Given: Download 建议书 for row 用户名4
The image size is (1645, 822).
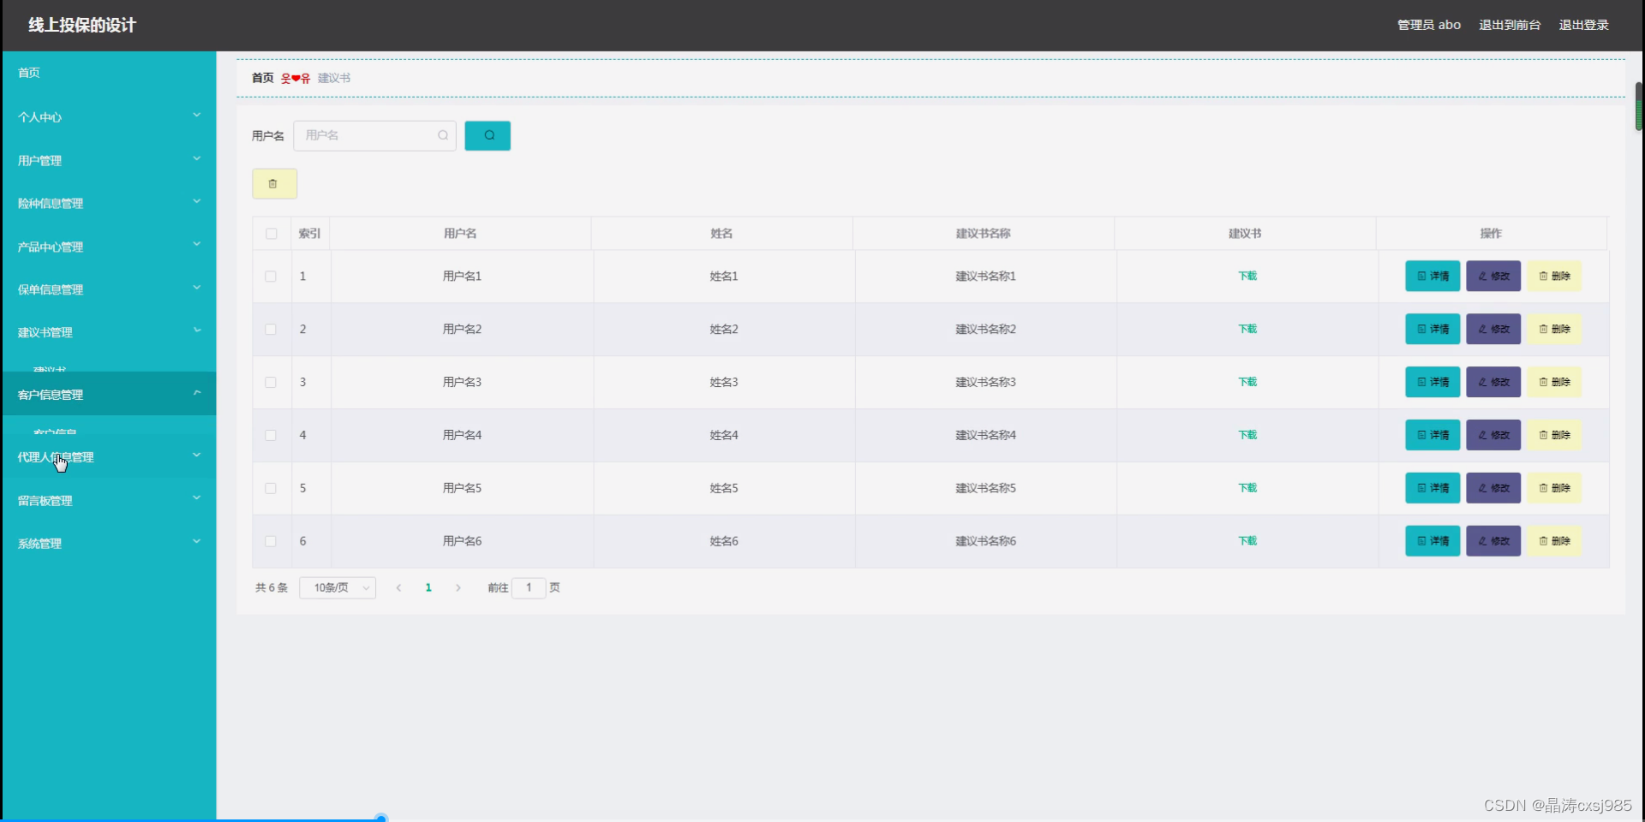Looking at the screenshot, I should click(1247, 435).
